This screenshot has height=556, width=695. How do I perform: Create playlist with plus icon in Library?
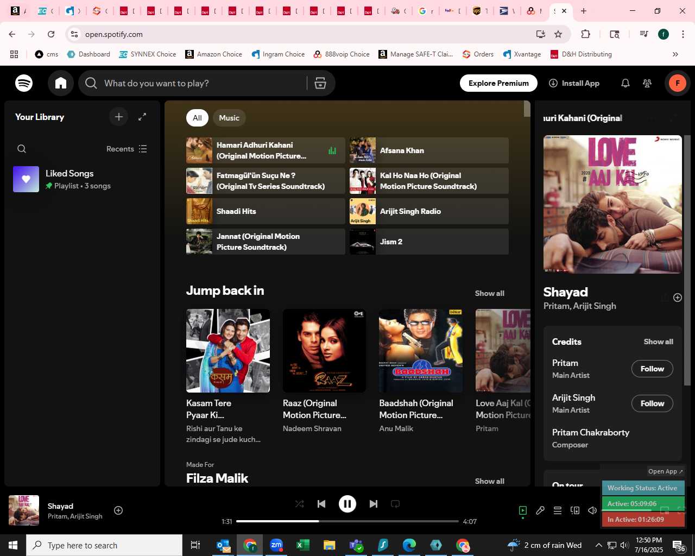pos(119,117)
